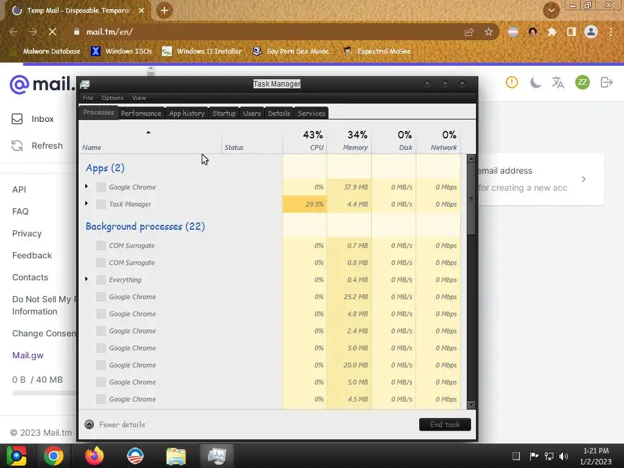Open the Feedback link
The height and width of the screenshot is (468, 624).
click(x=32, y=255)
